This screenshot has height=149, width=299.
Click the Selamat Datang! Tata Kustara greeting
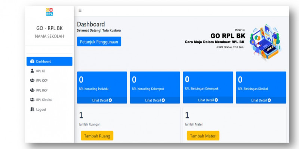99,31
